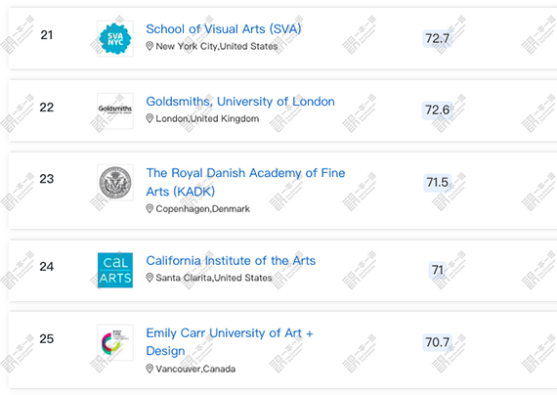Click location pin beside Vancouver, Canada
This screenshot has height=395, width=557.
[150, 369]
